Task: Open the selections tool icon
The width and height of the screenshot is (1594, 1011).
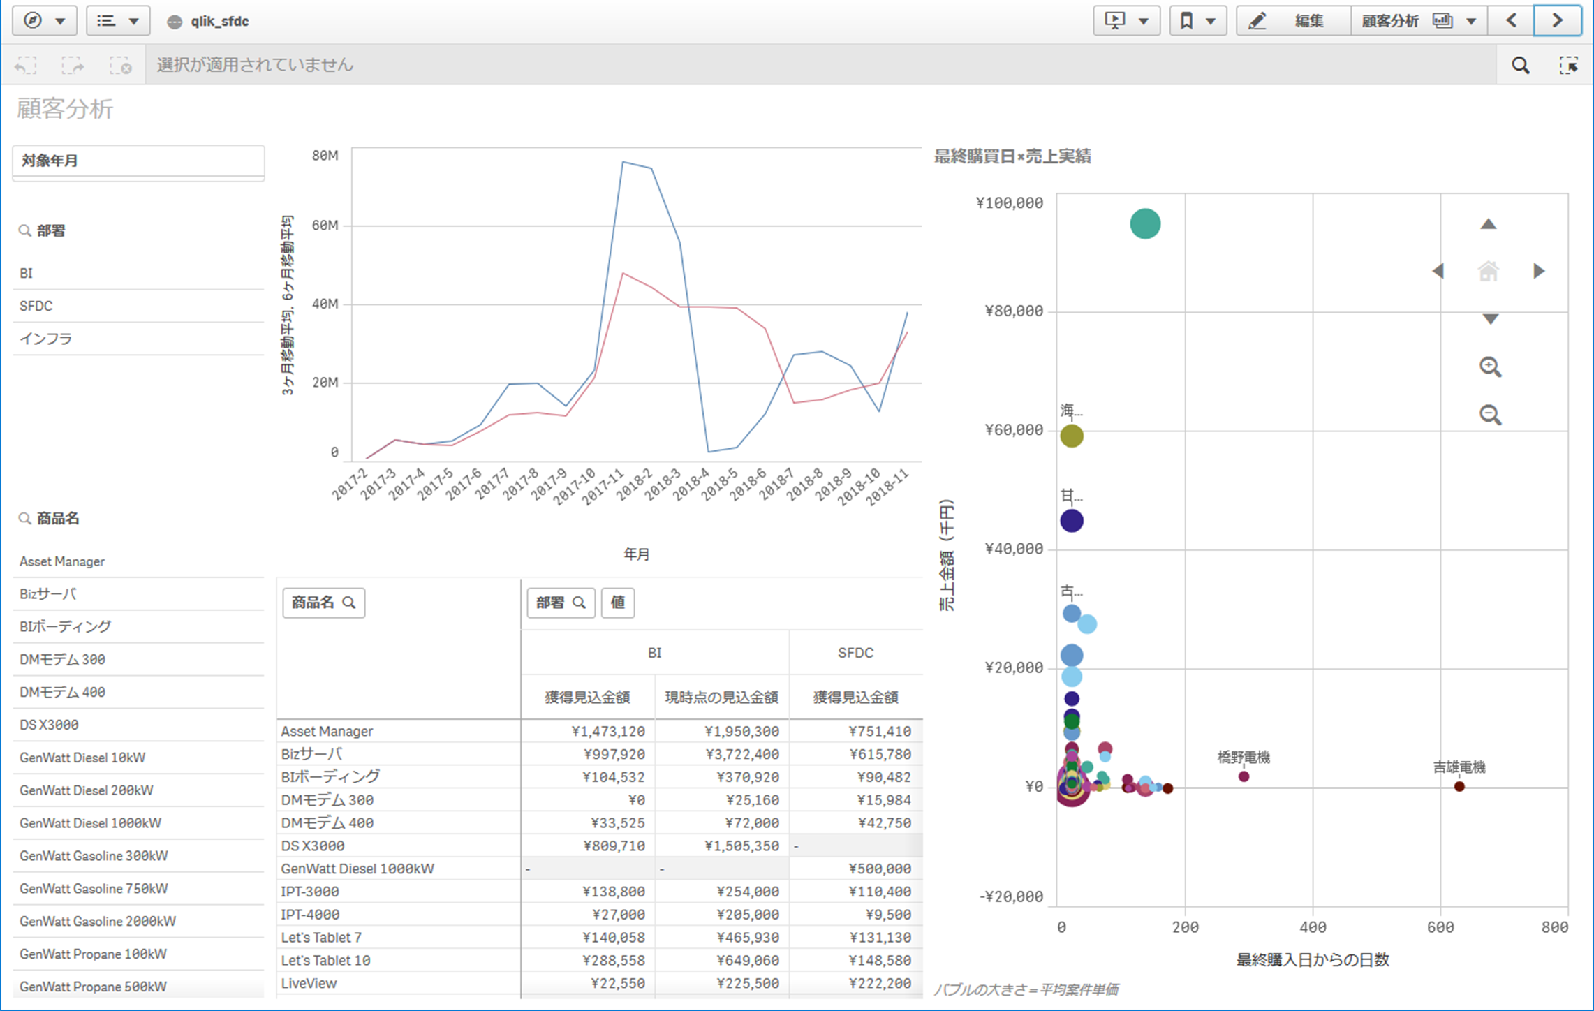Action: click(x=1568, y=65)
